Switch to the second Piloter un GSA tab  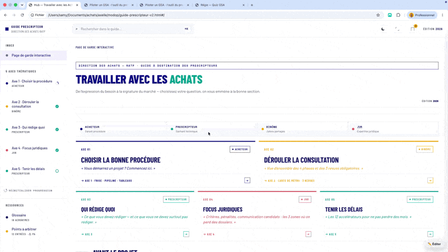coord(164,5)
